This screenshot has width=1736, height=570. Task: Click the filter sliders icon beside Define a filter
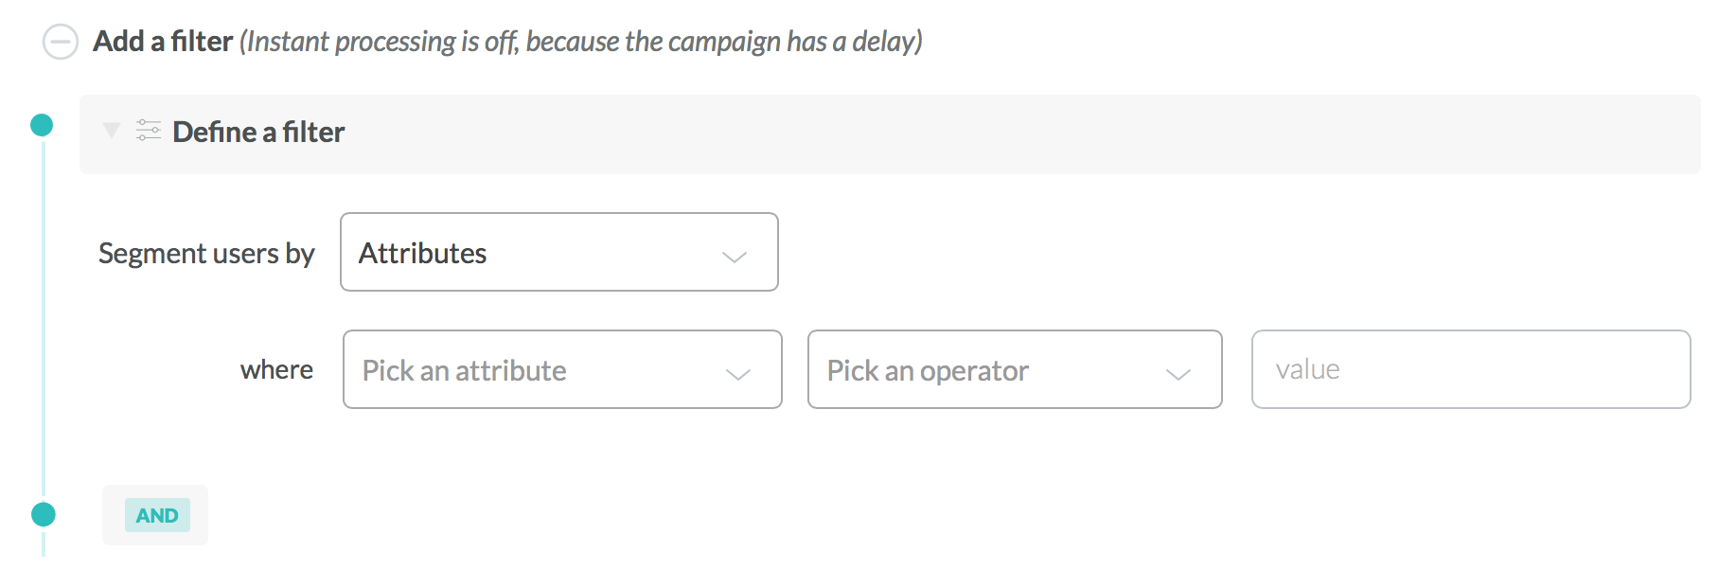coord(149,132)
